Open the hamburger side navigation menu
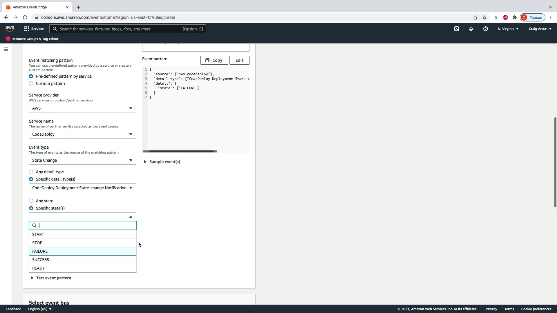Image resolution: width=557 pixels, height=313 pixels. (x=6, y=49)
